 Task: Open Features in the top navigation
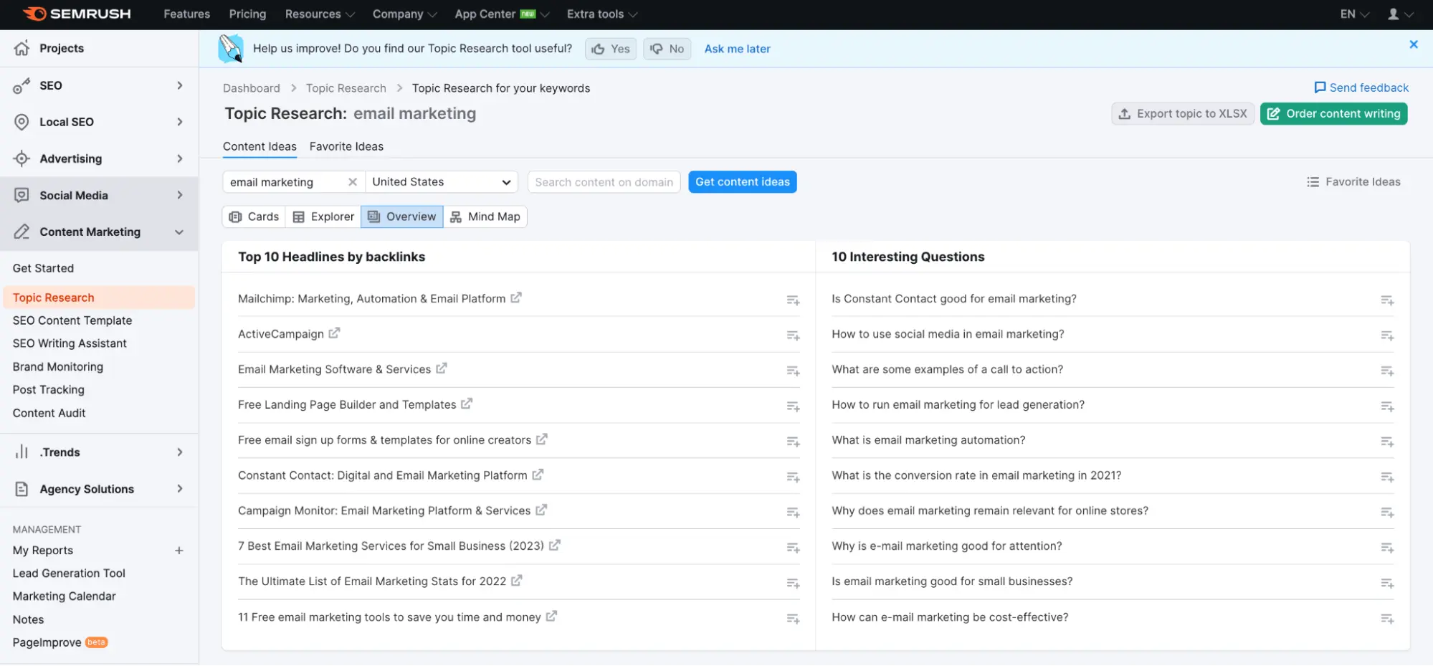(187, 14)
